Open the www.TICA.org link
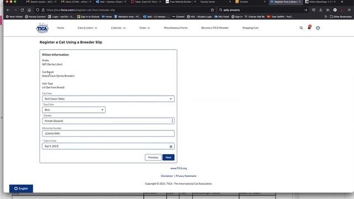Screen dimensions: 354x199 pos(179,168)
